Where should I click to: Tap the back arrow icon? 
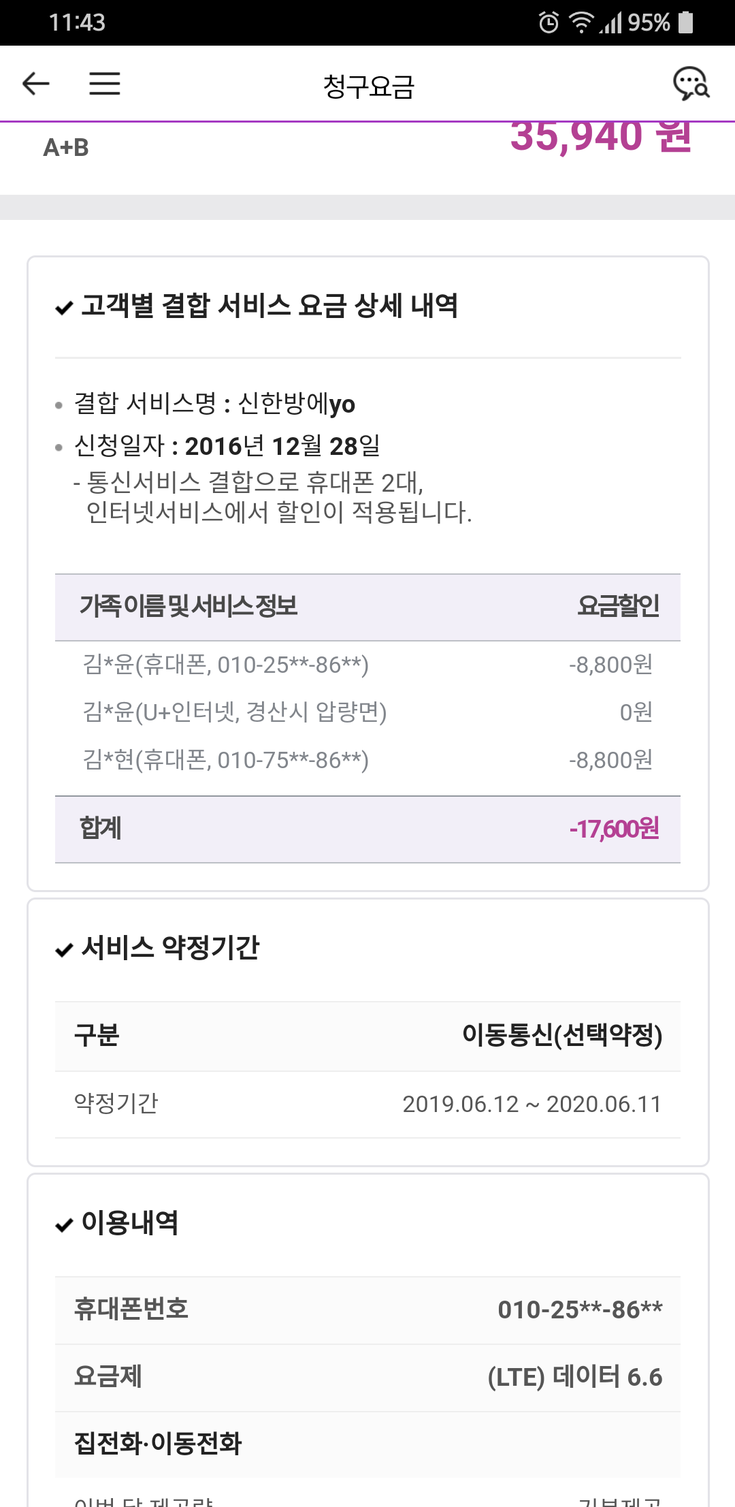(36, 84)
